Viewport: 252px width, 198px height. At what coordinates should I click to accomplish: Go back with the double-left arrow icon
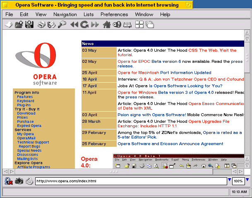coord(74,24)
